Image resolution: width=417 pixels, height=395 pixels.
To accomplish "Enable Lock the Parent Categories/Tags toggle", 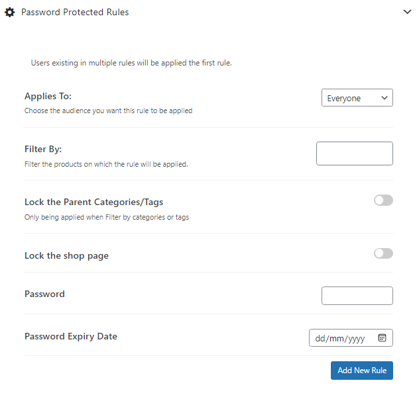I will [383, 200].
